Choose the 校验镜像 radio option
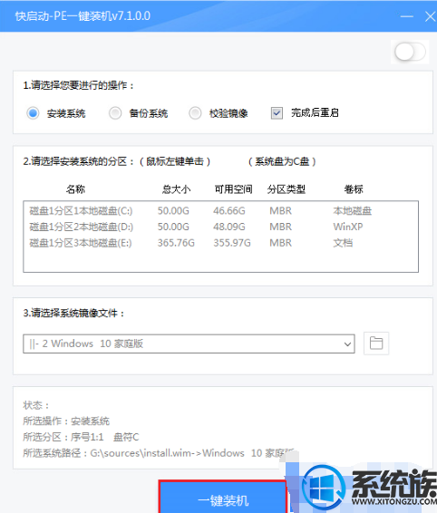Viewport: 437px width, 513px height. tap(195, 113)
